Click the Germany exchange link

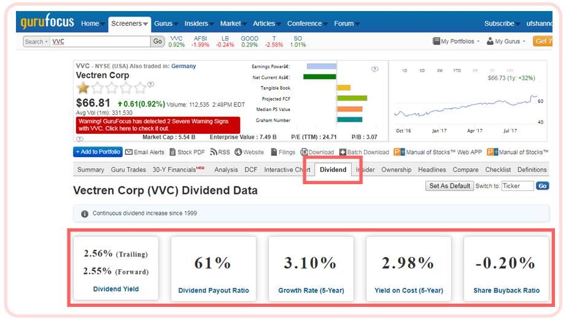184,66
